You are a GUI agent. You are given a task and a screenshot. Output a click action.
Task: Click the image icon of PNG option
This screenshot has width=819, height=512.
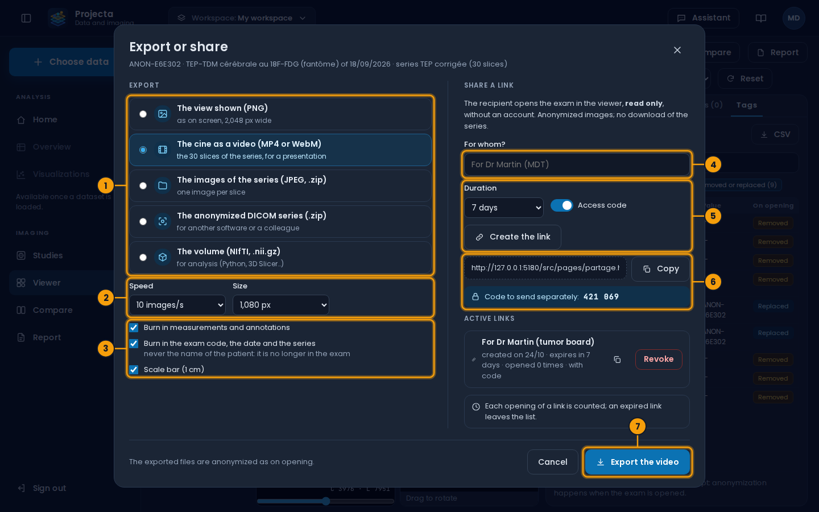[x=163, y=114]
